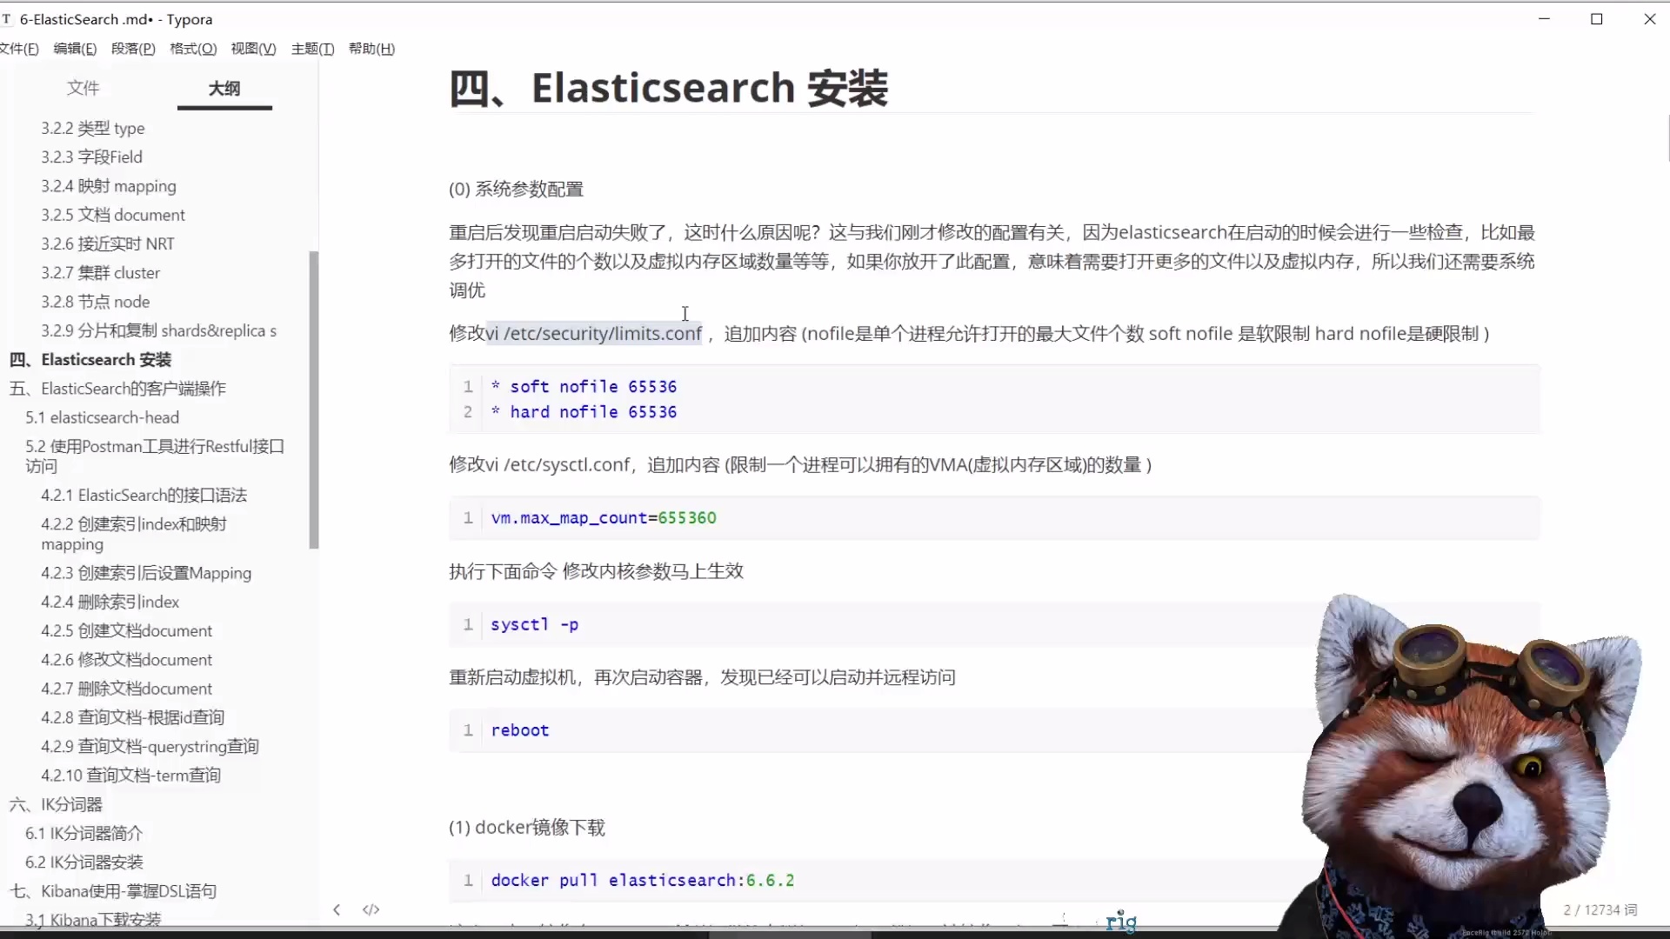1670x939 pixels.
Task: Click the highlighted text /etc/security/limits.conf
Action: tap(596, 333)
